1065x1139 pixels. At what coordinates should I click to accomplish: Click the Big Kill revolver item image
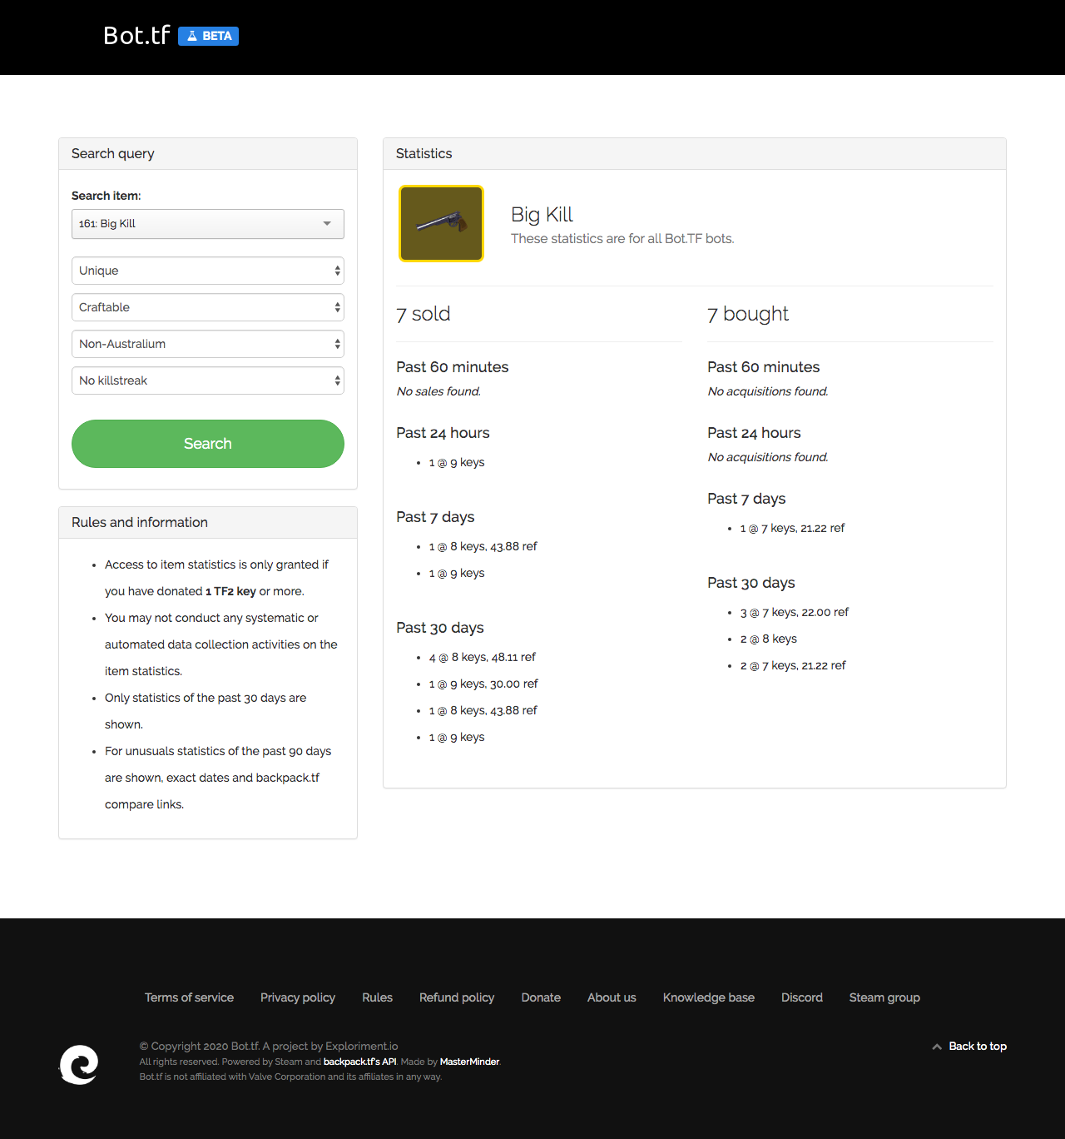tap(441, 223)
